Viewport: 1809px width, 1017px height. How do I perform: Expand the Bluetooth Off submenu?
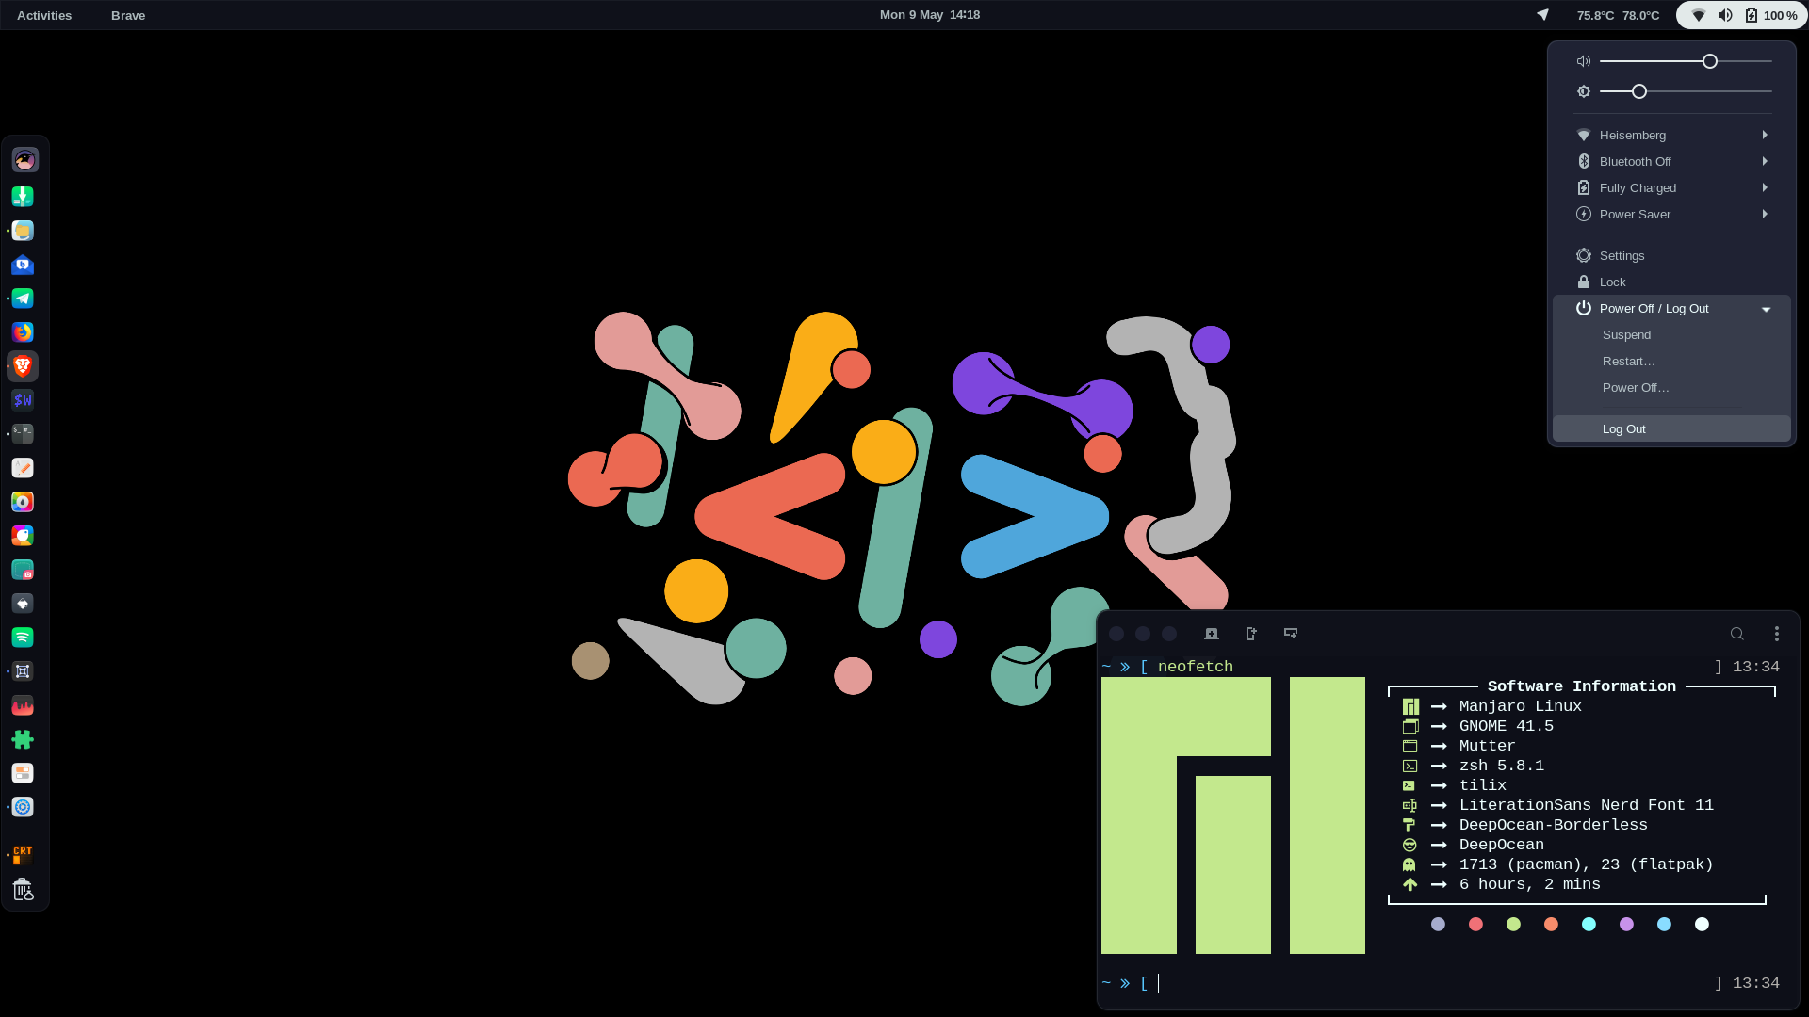tap(1671, 162)
